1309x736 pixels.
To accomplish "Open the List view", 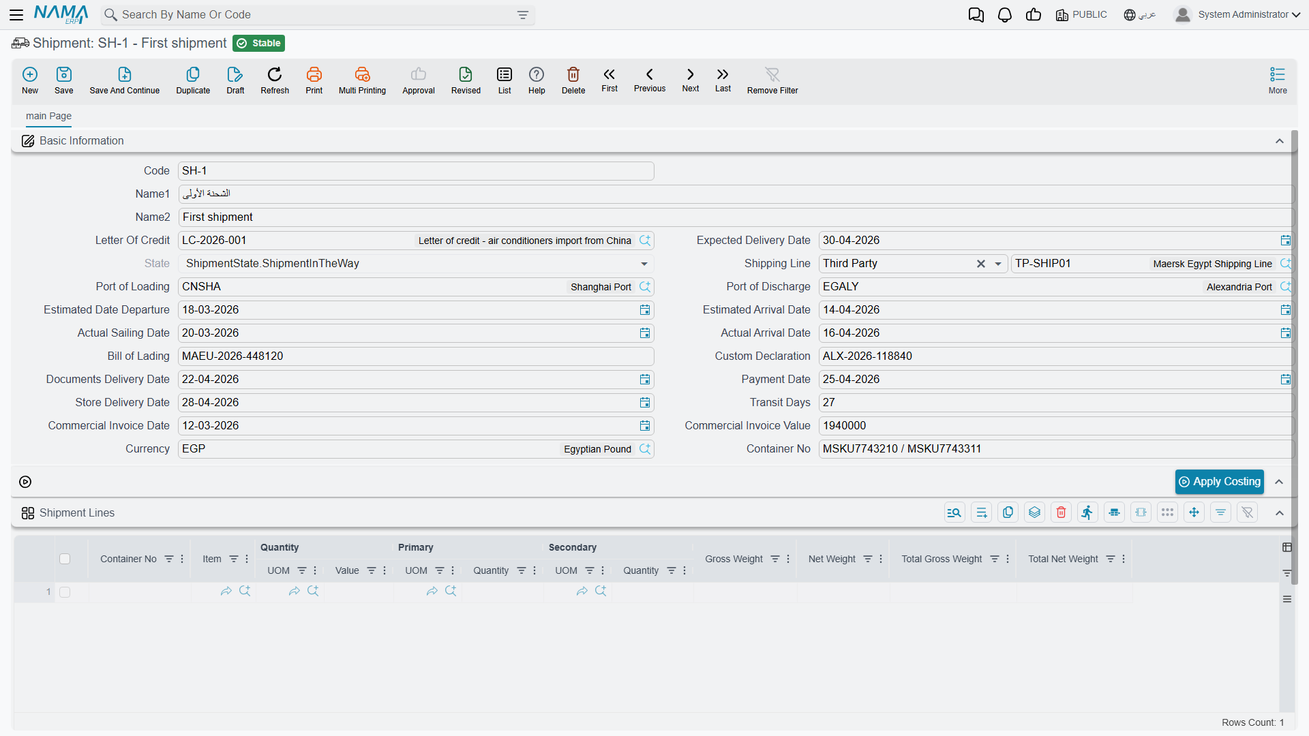I will [x=505, y=80].
